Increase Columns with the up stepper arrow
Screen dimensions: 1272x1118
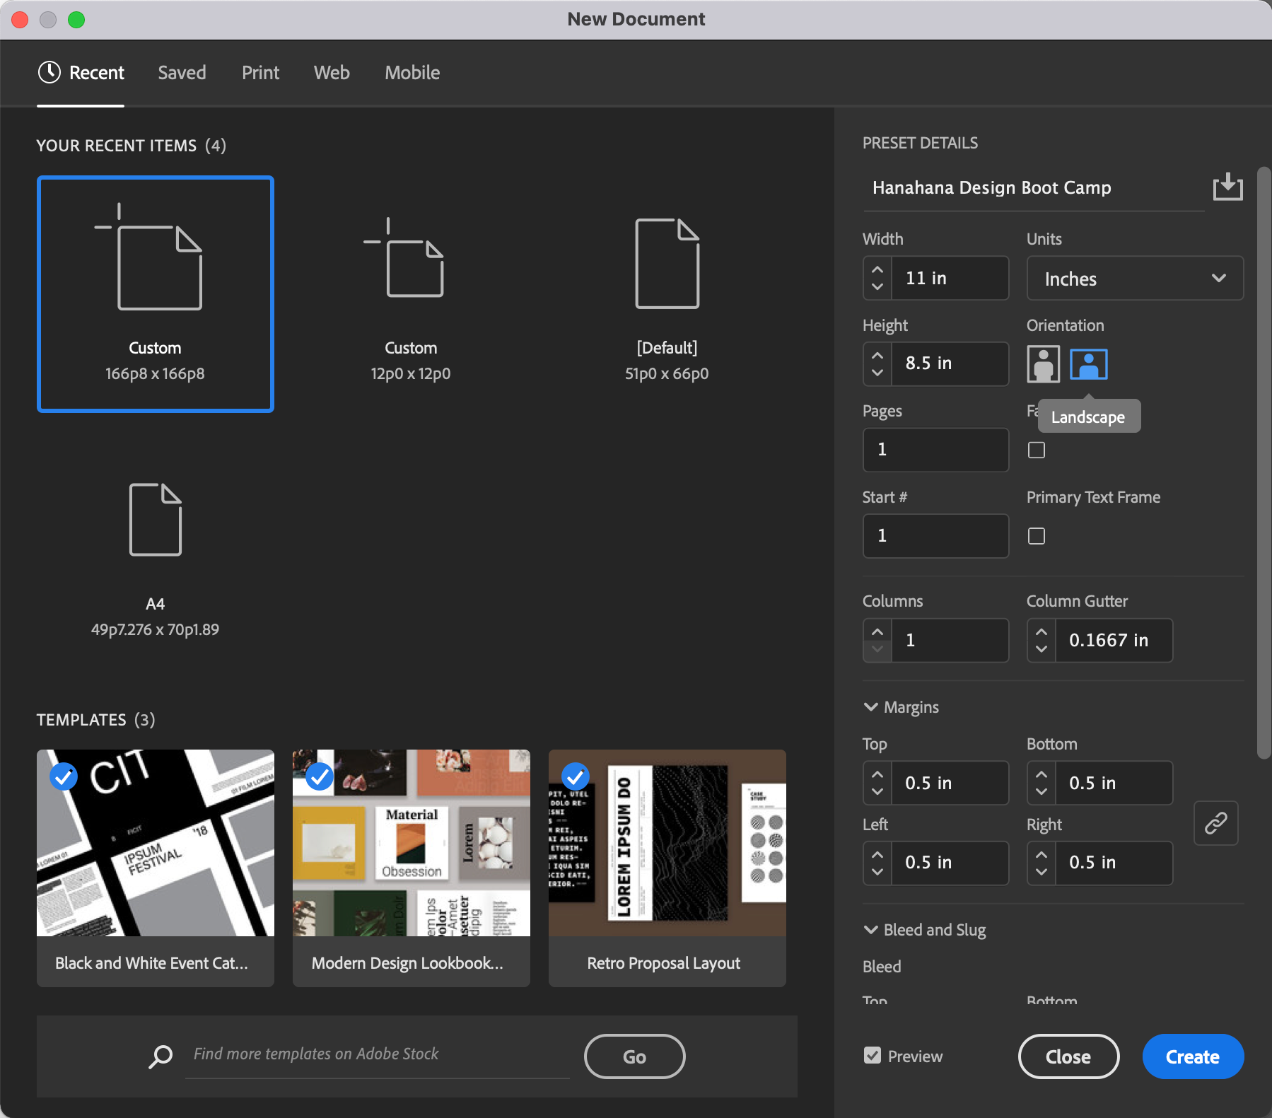[x=877, y=631]
